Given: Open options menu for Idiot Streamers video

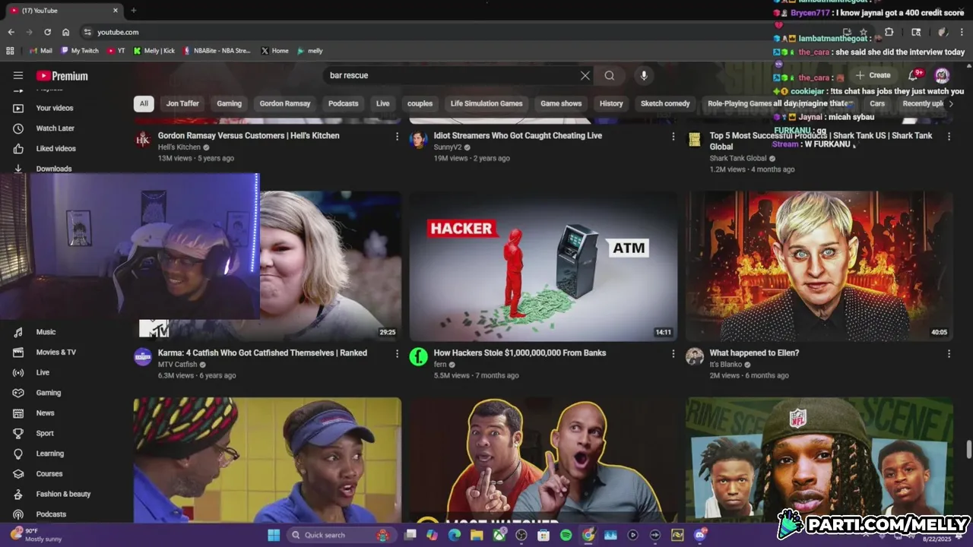Looking at the screenshot, I should pos(673,136).
